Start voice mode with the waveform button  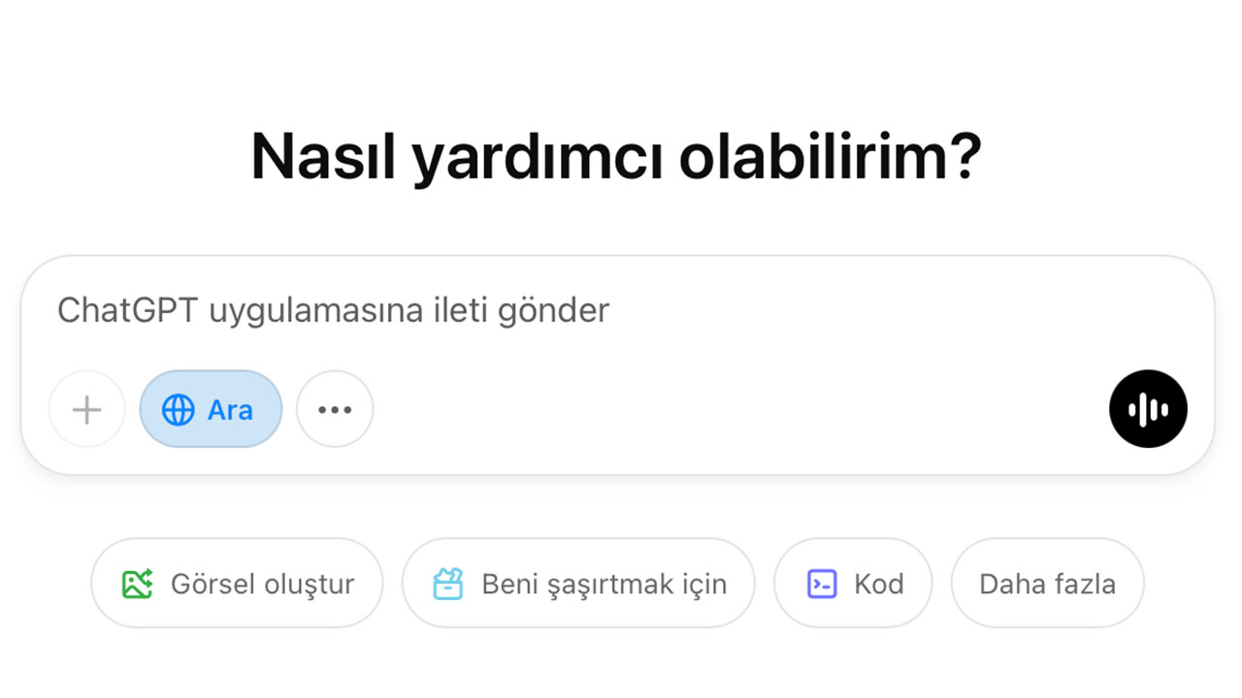pos(1148,408)
